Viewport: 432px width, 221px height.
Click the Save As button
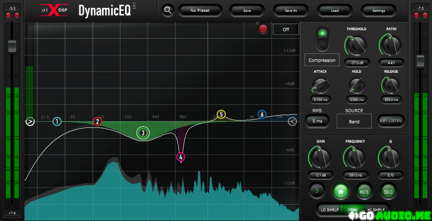[x=291, y=11]
